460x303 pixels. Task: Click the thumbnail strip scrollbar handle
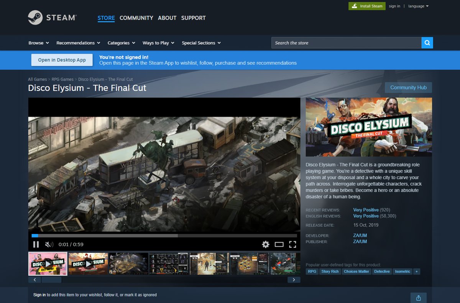(51, 280)
